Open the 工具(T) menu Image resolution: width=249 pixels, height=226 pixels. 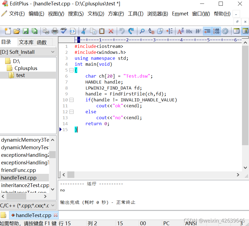[136, 14]
